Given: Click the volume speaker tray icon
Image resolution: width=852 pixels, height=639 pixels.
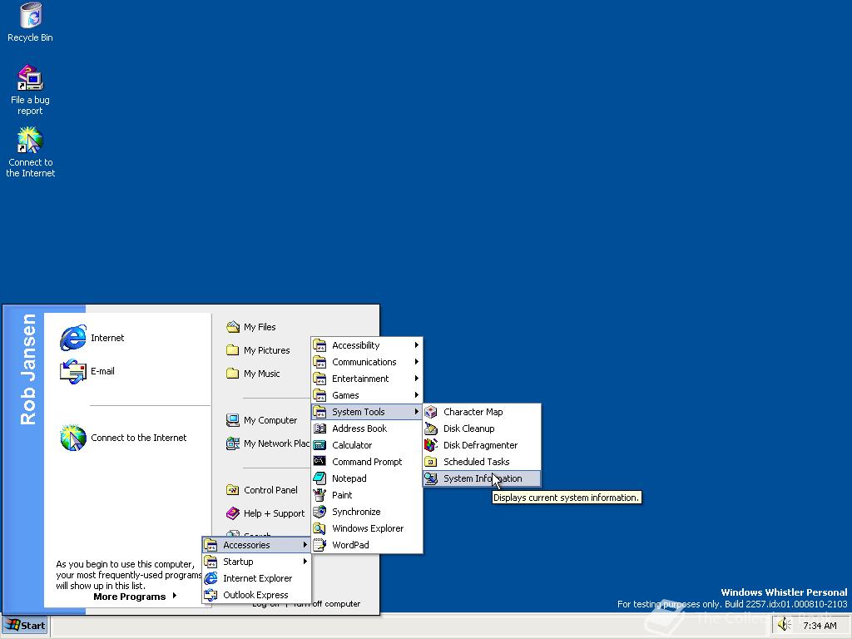Looking at the screenshot, I should [x=784, y=625].
